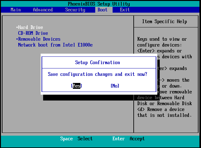Choose No to cancel saving changes
The height and width of the screenshot is (148, 201).
(x=115, y=86)
